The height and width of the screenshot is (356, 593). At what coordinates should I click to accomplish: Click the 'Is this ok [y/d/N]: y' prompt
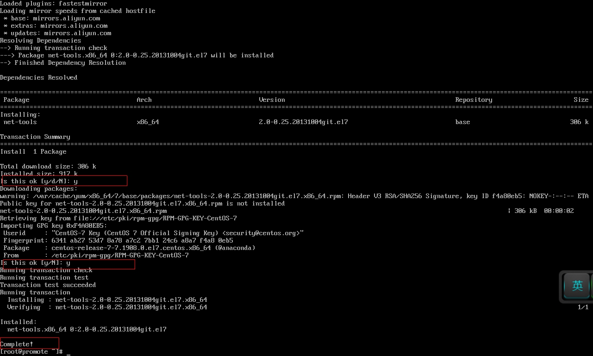(39, 181)
